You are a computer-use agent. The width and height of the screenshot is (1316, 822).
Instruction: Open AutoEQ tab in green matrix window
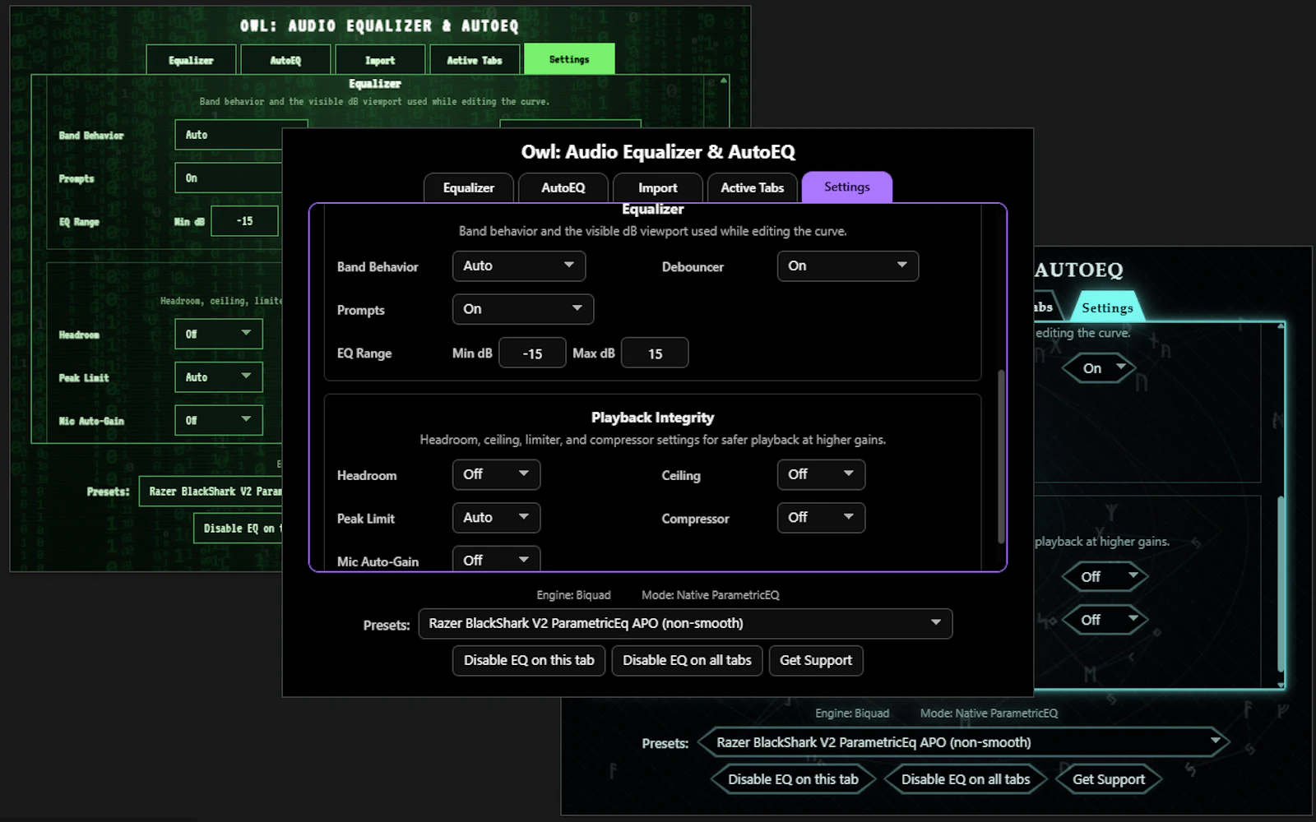click(x=285, y=60)
